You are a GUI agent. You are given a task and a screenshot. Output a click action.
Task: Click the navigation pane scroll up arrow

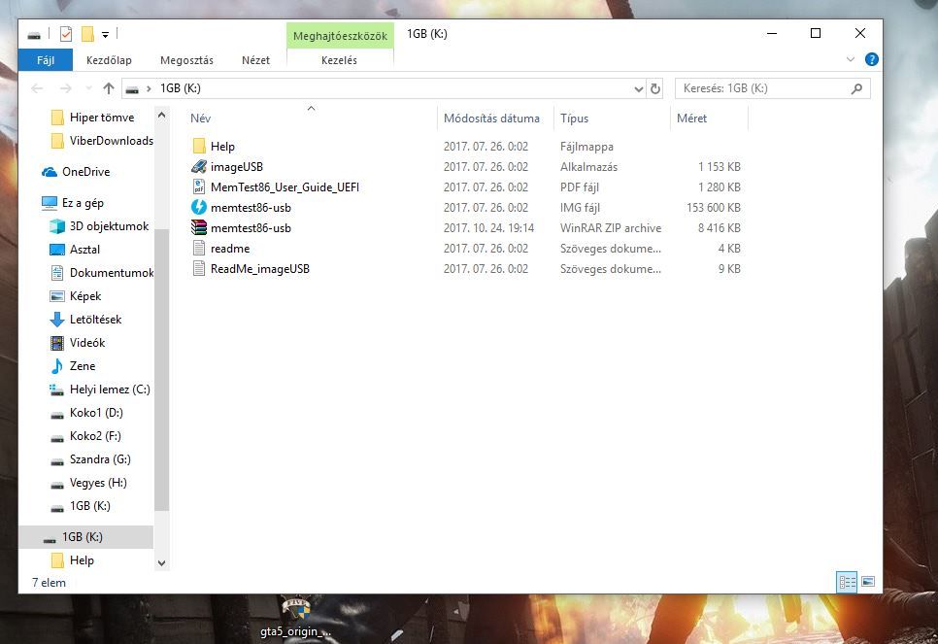[161, 115]
